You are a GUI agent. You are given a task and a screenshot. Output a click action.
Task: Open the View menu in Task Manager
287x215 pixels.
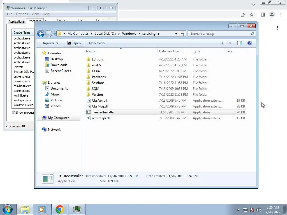35,14
